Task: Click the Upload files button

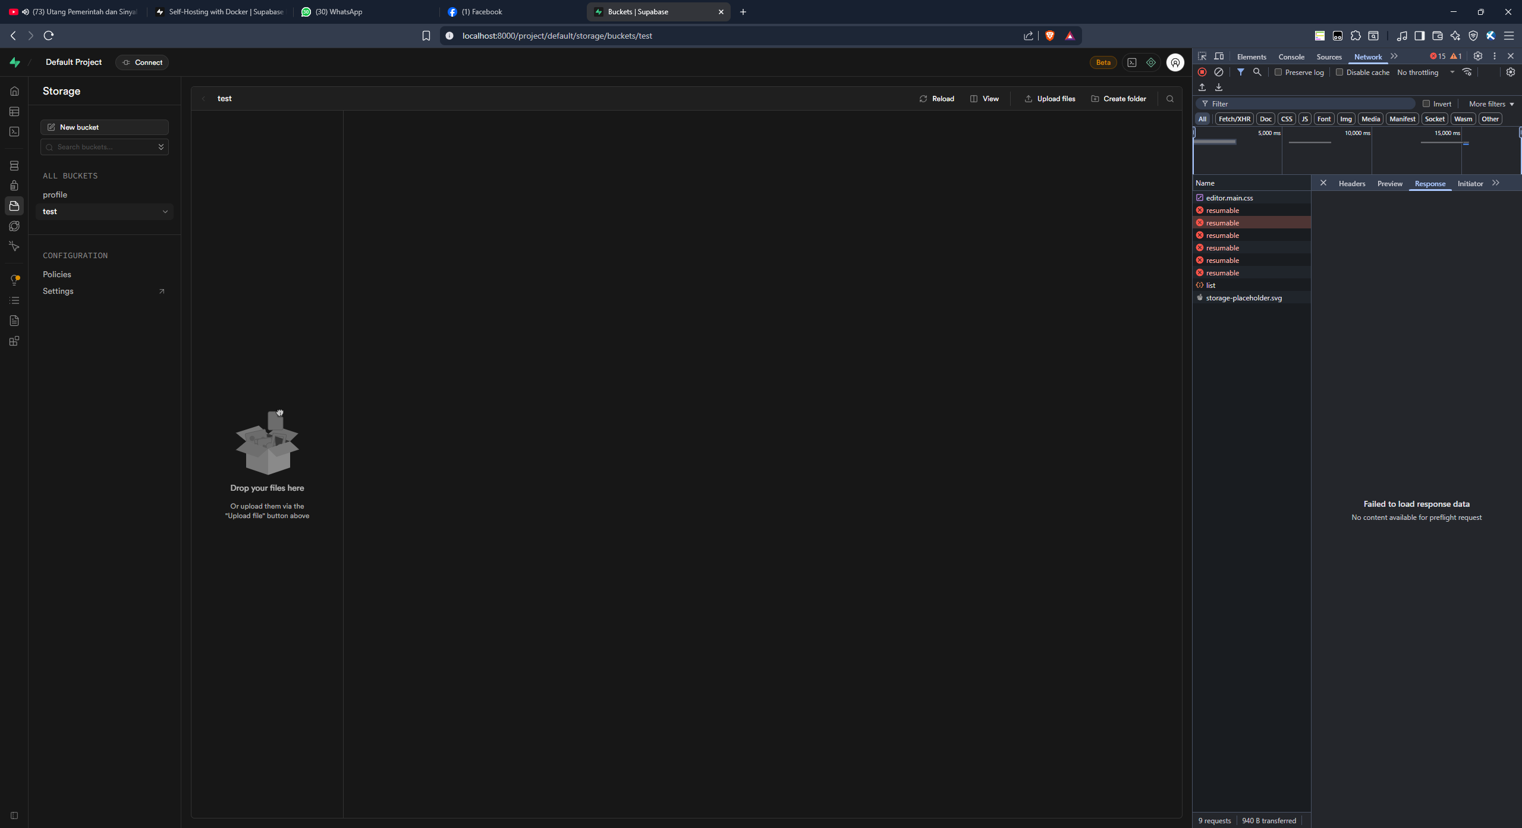Action: [x=1049, y=99]
